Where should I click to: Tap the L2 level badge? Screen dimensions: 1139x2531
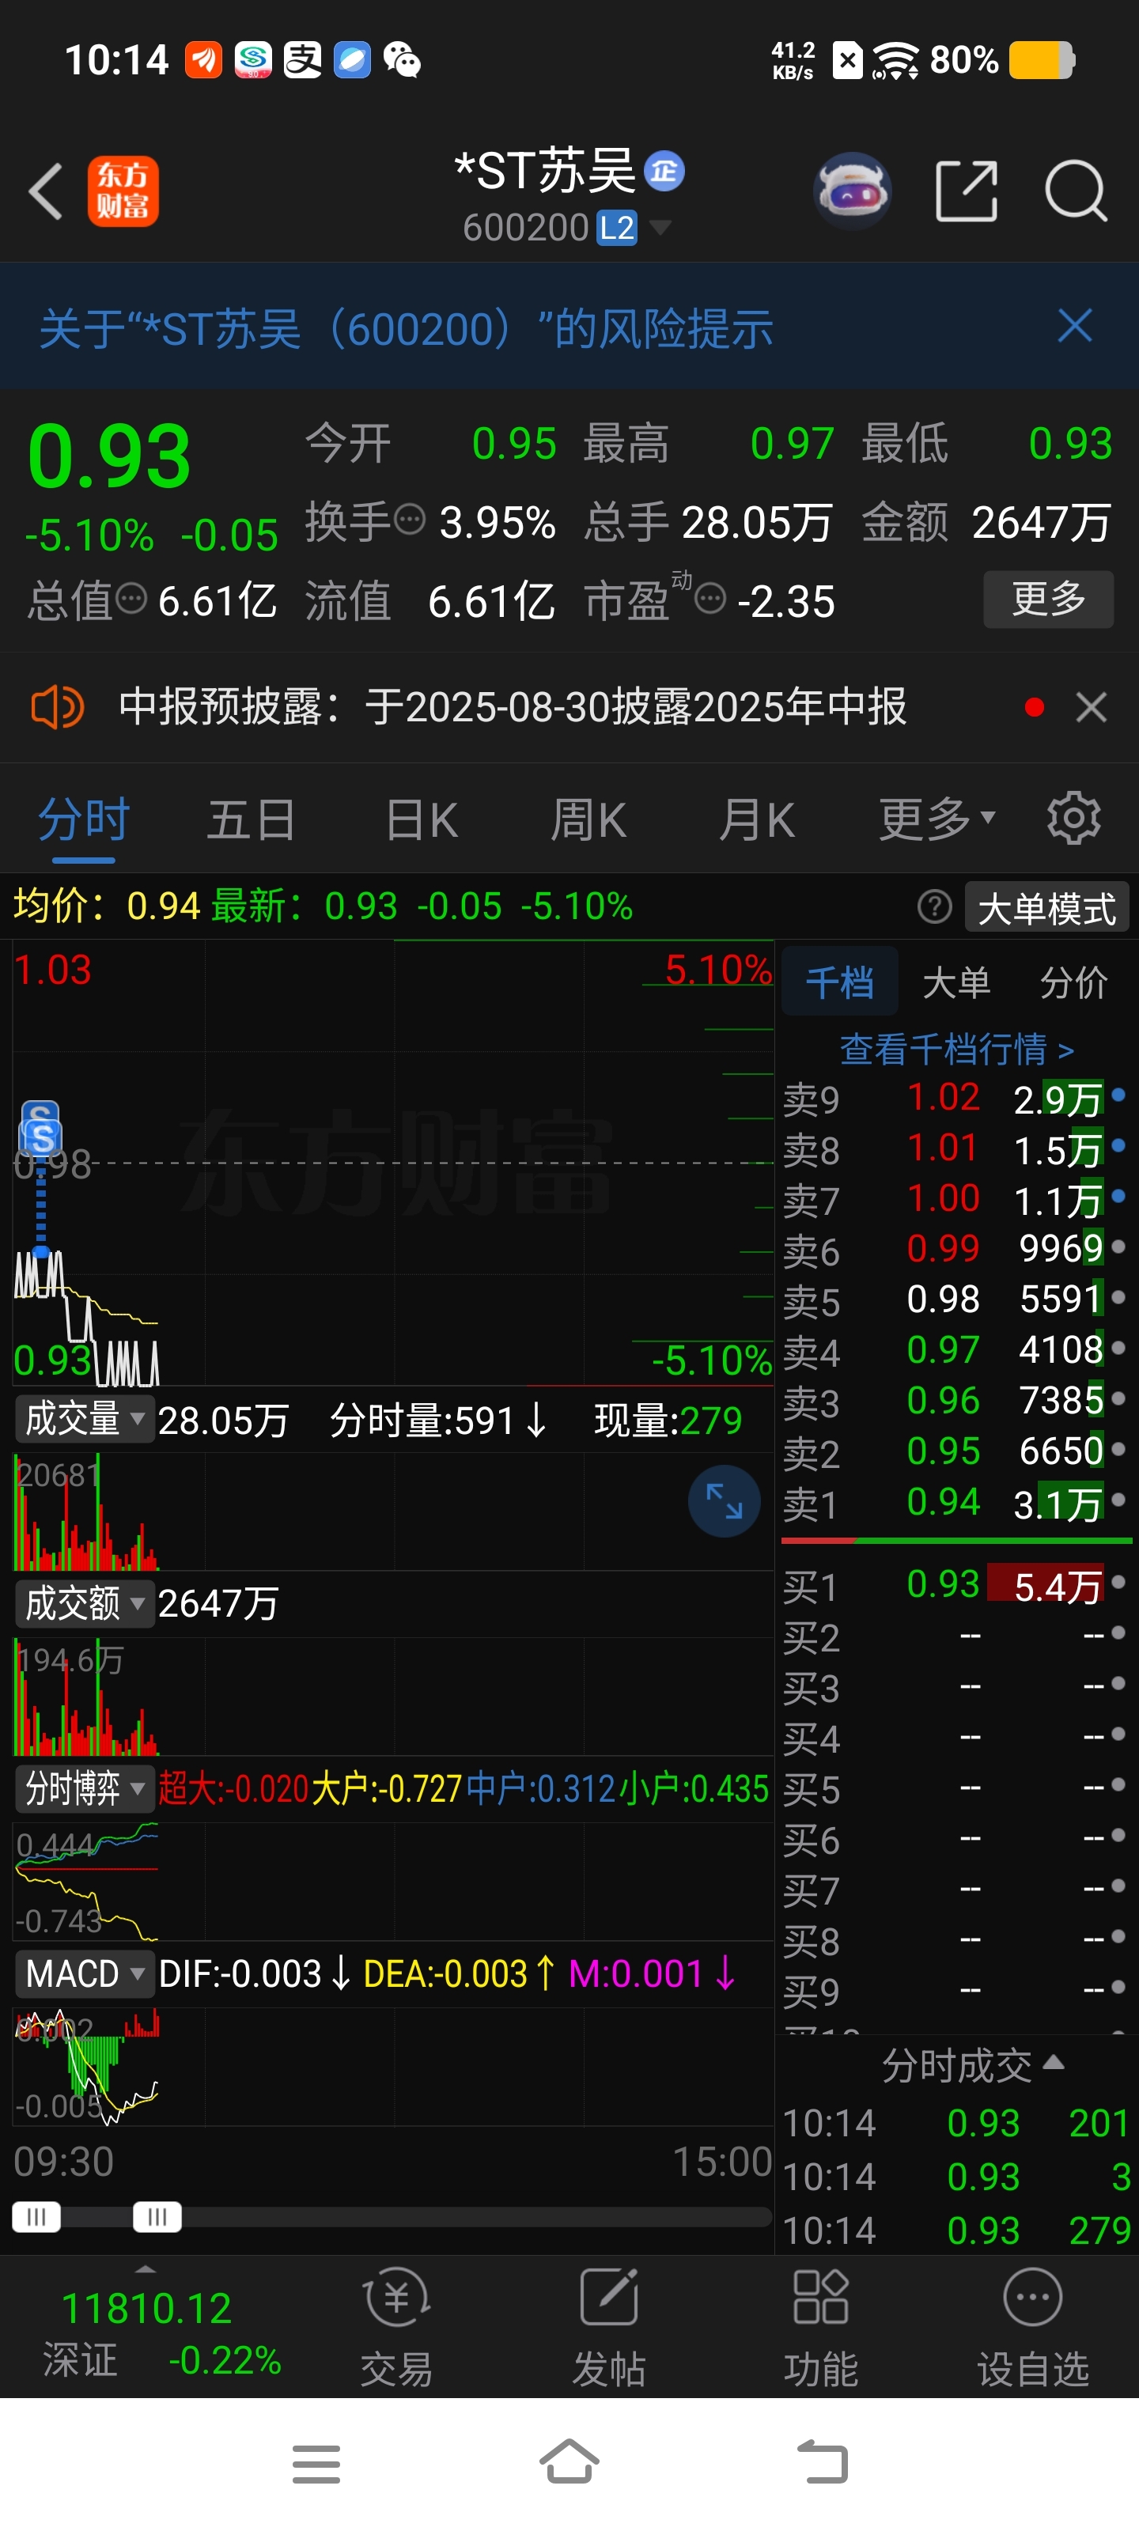pos(617,228)
